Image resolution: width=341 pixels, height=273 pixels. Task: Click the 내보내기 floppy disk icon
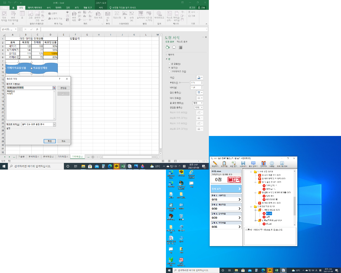click(243, 164)
